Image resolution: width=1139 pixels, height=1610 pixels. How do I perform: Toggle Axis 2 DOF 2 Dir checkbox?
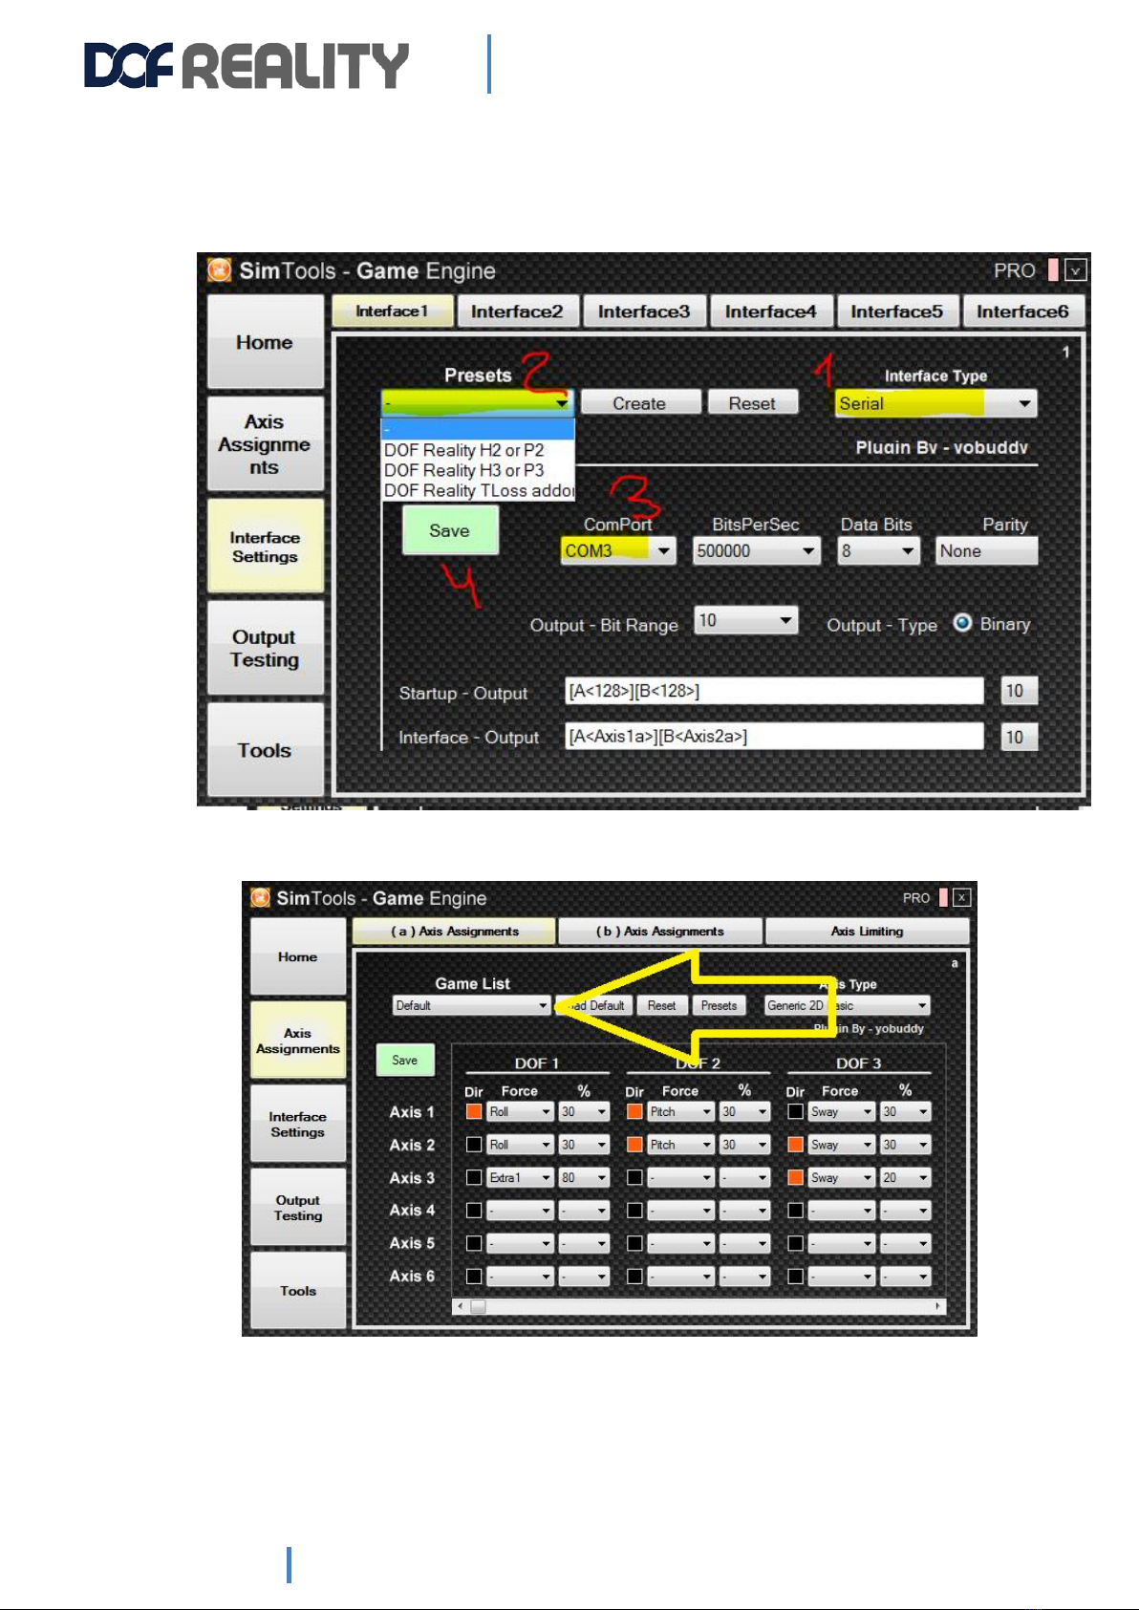634,1145
